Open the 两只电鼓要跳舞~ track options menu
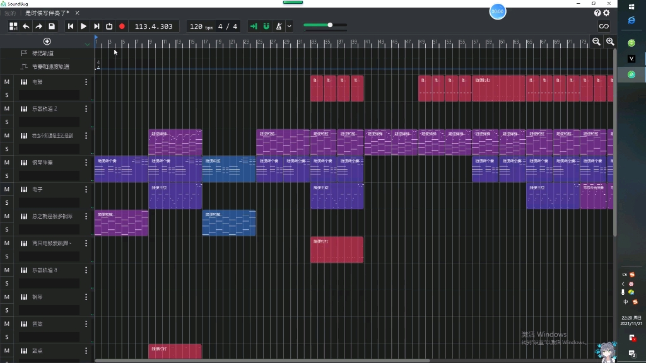The width and height of the screenshot is (646, 363). pyautogui.click(x=86, y=243)
